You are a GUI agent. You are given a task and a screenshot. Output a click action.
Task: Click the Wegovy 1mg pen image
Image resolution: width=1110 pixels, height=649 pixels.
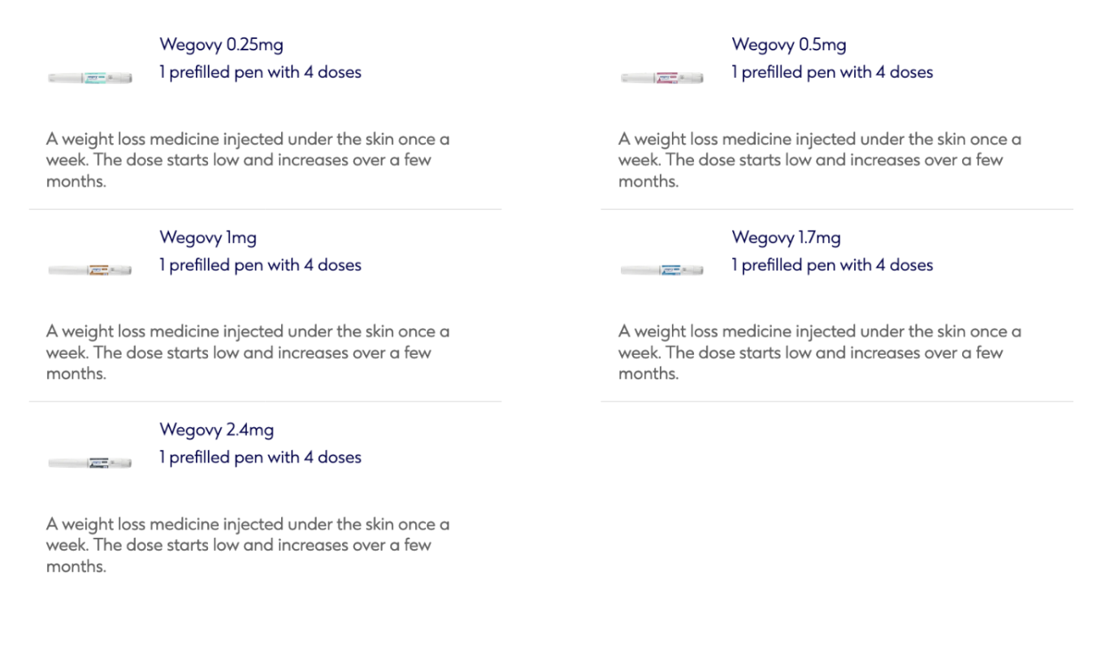pos(89,270)
